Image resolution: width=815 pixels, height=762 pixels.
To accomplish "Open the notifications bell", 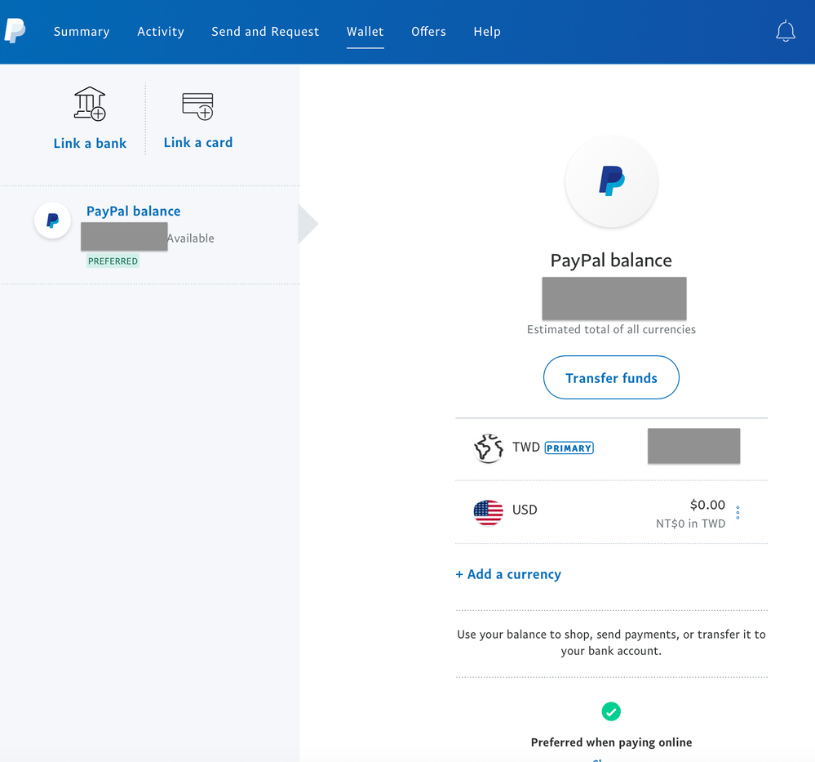I will click(x=786, y=31).
